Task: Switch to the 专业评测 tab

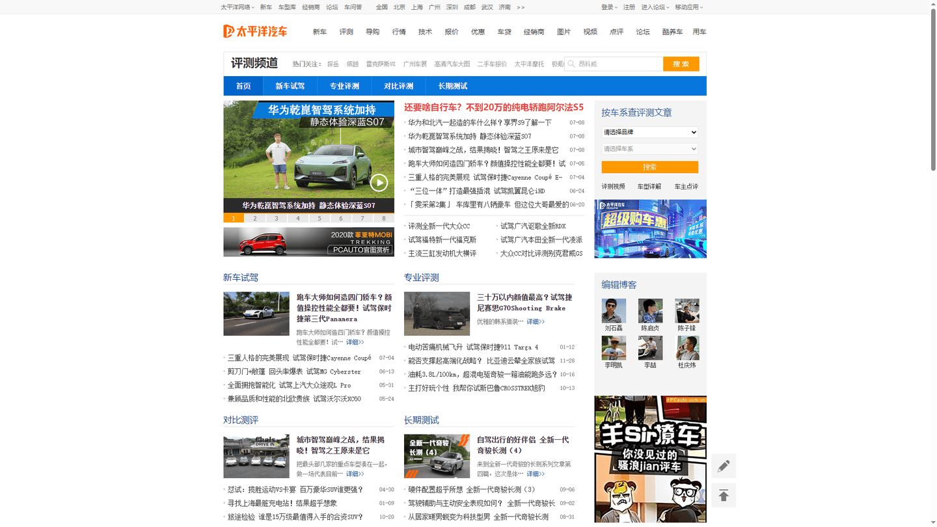Action: click(x=344, y=86)
